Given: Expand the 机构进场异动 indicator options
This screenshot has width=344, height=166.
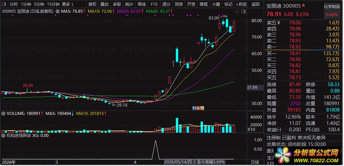Looking at the screenshot, I should 3,136.
